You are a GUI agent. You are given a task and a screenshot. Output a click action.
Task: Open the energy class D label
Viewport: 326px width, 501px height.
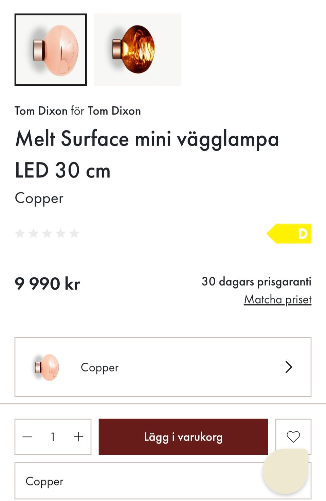289,234
